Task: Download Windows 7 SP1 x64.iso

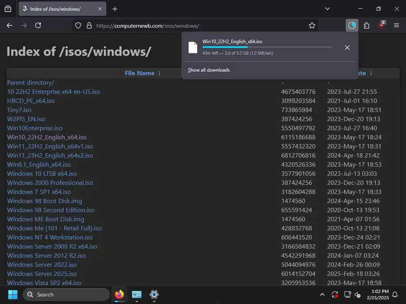Action: 39,192
